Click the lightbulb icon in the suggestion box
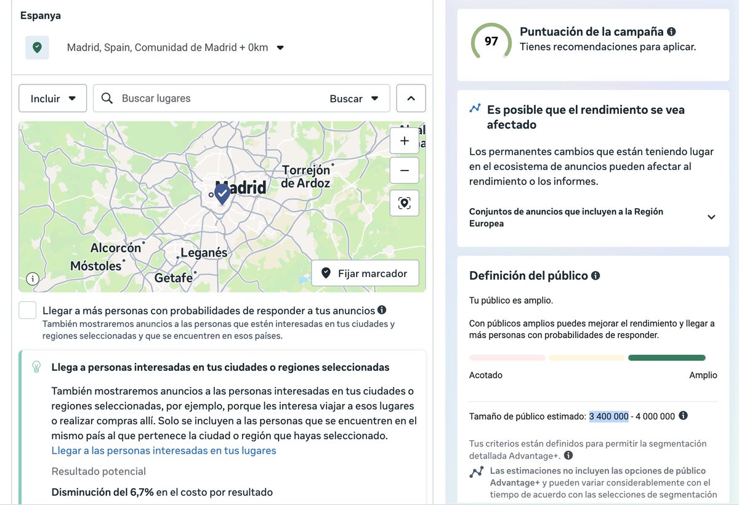This screenshot has width=739, height=505. coord(36,366)
